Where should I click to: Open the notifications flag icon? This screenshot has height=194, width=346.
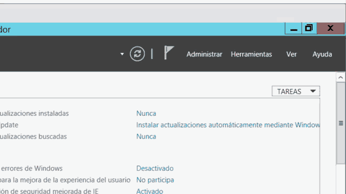pos(169,53)
